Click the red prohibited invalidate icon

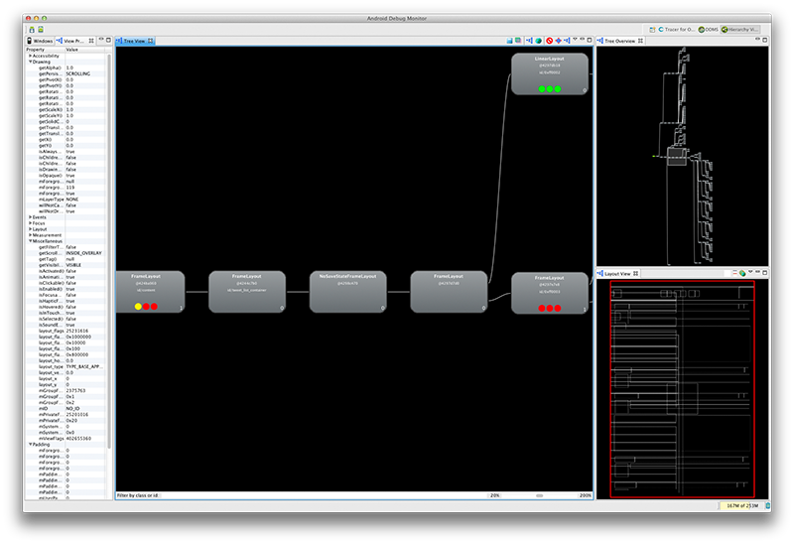550,41
